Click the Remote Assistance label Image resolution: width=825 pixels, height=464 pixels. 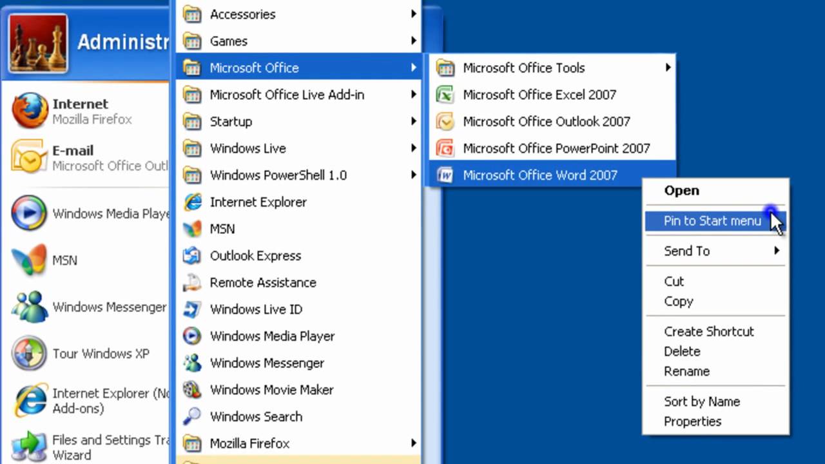[x=263, y=283]
